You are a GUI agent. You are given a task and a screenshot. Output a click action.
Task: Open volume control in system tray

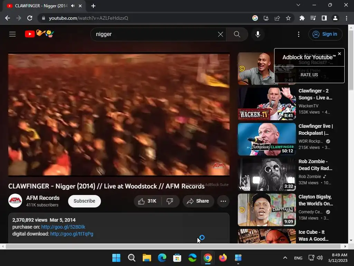point(320,258)
